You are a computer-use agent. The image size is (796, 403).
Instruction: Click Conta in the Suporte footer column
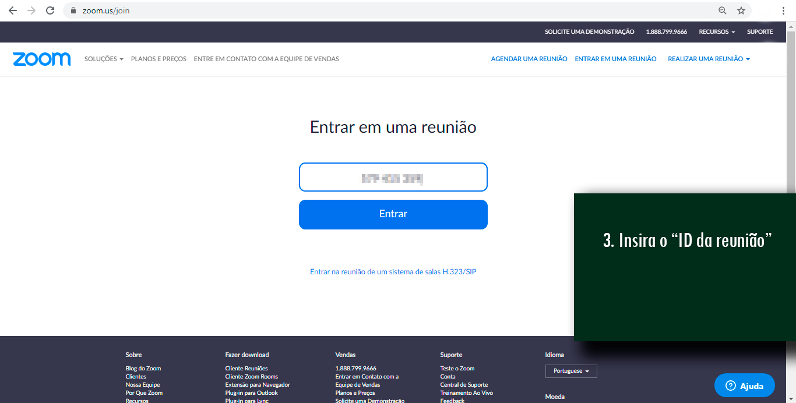click(x=448, y=377)
